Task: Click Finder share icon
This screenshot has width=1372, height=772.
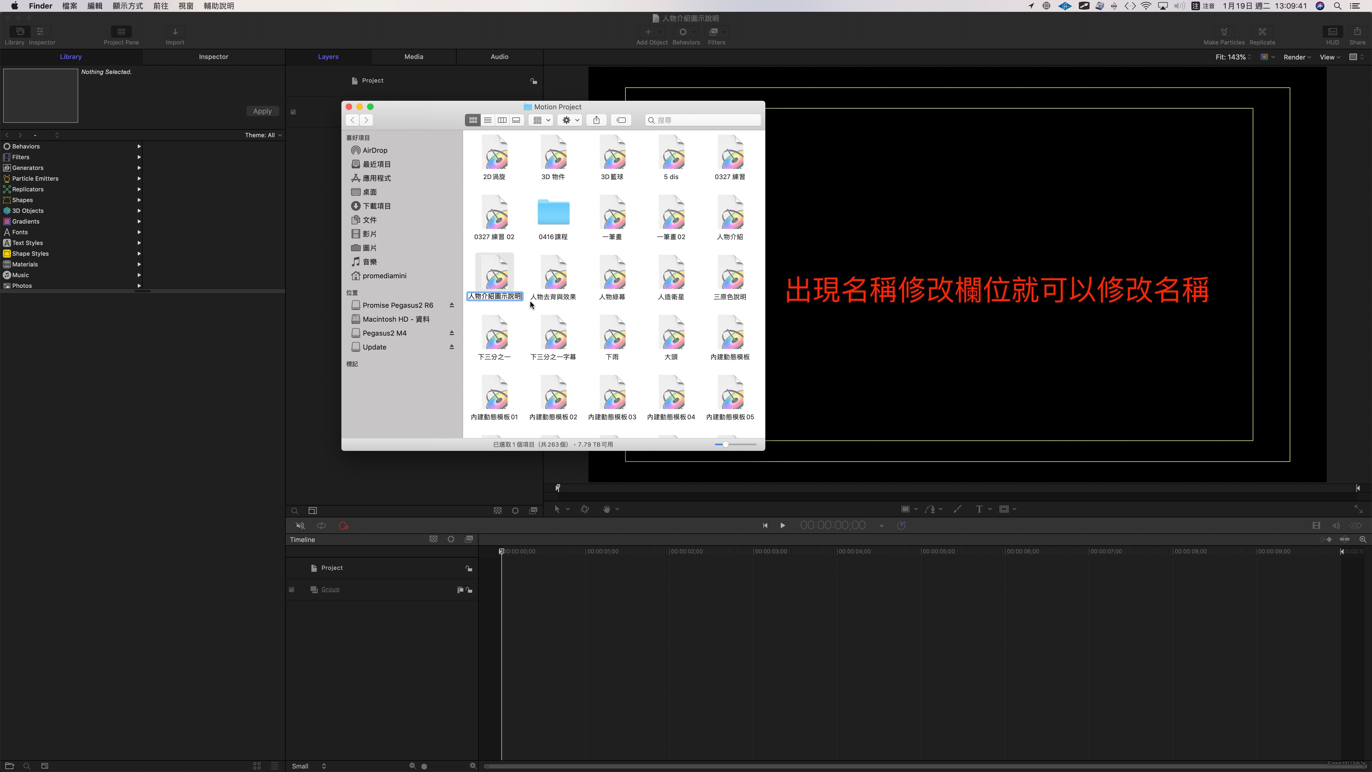Action: pos(596,120)
